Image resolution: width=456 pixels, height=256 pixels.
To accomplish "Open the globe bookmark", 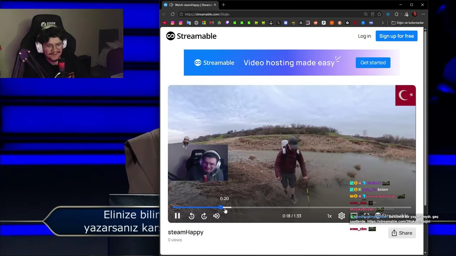I will (x=196, y=23).
